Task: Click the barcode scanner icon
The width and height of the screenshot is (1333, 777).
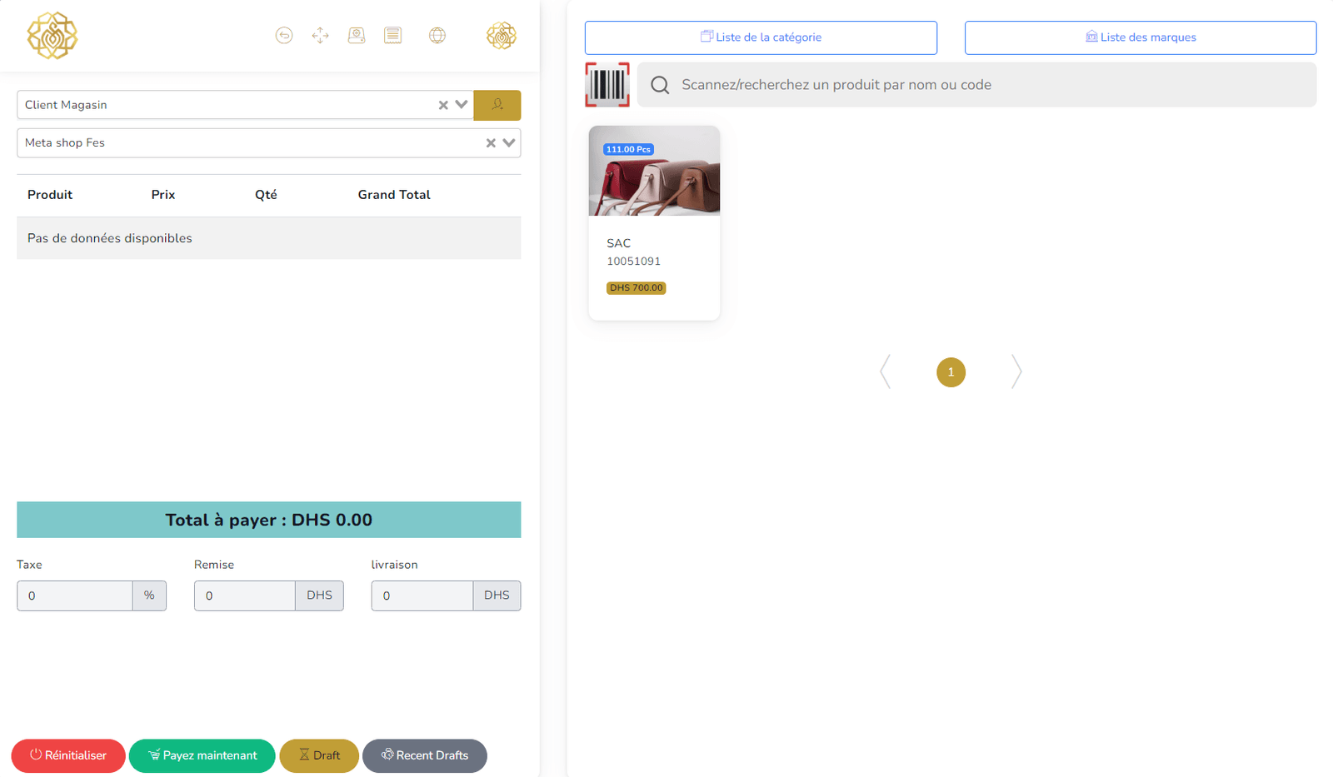Action: tap(607, 85)
